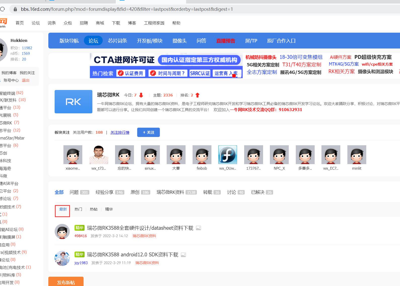The image size is (400, 286).
Task: Click the red down arrow beside today count
Action: (141, 95)
